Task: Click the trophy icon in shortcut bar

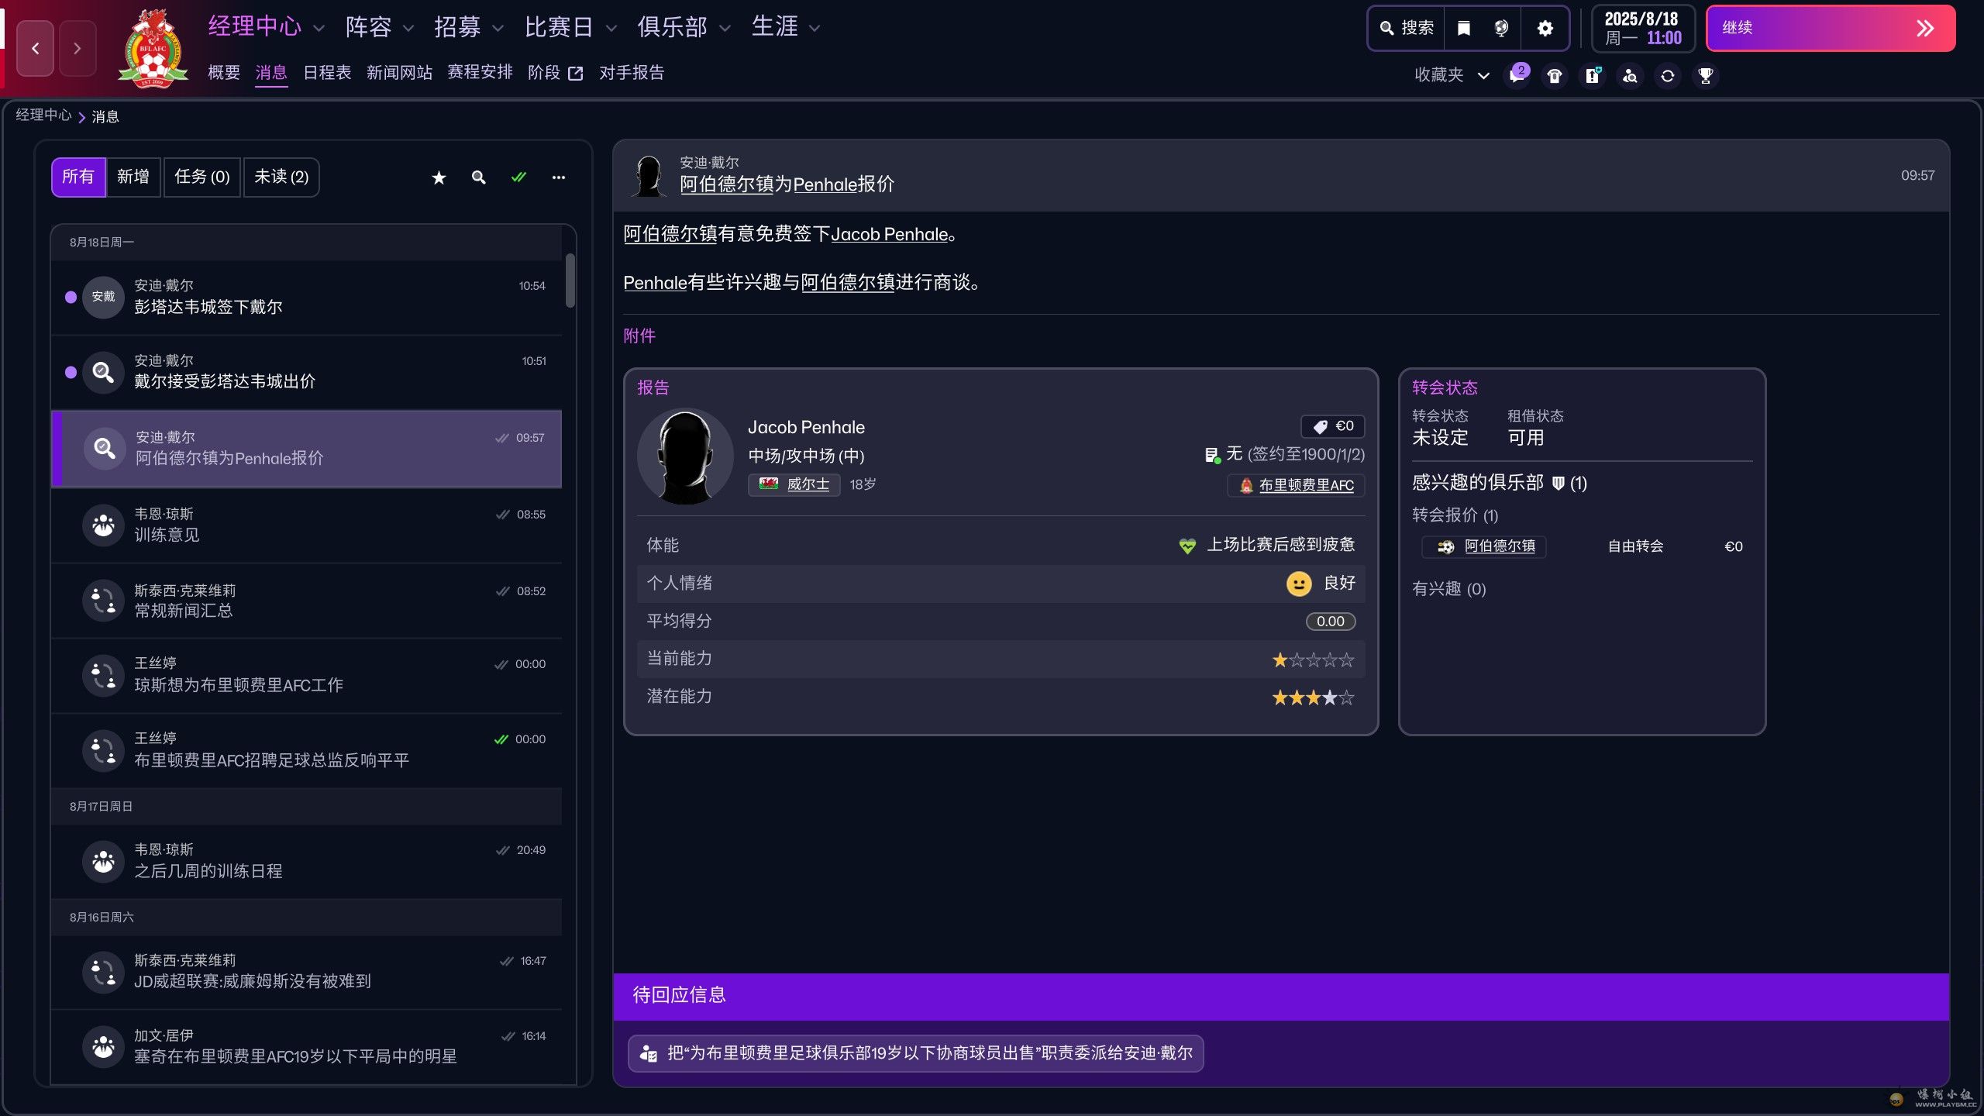Action: (x=1705, y=75)
